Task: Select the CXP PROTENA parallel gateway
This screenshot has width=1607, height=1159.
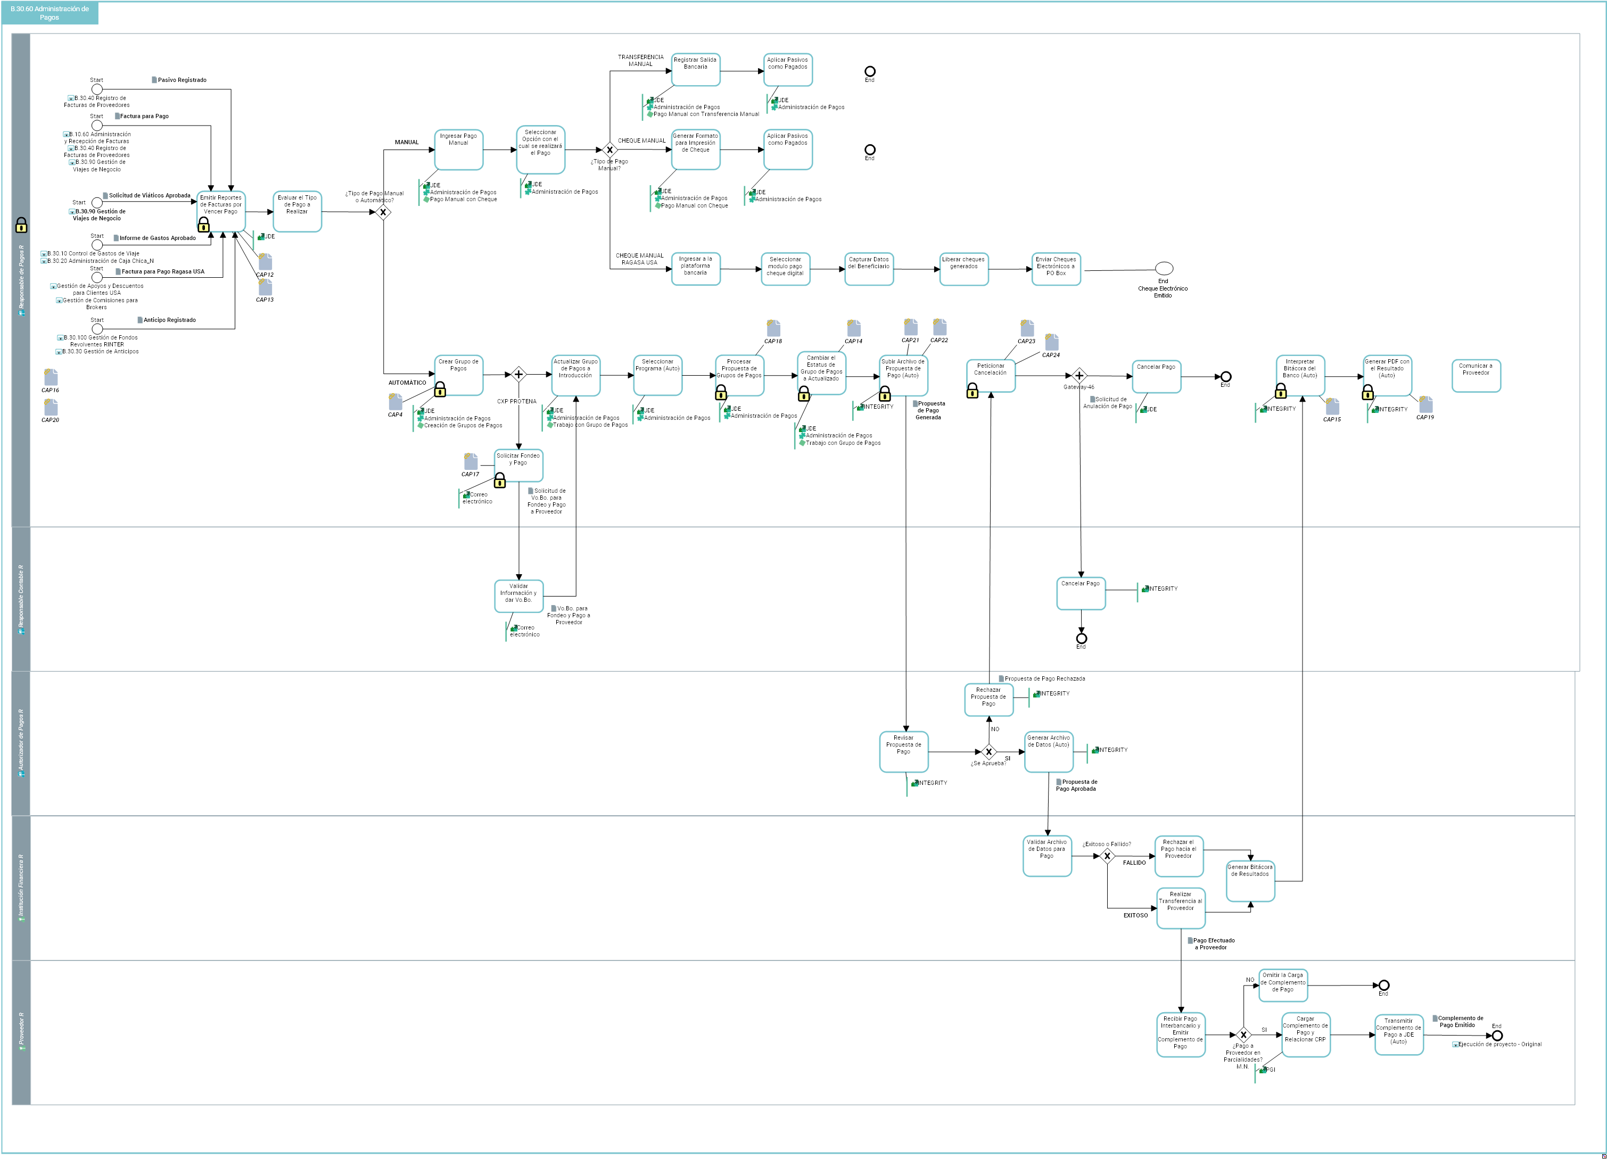Action: pos(518,375)
